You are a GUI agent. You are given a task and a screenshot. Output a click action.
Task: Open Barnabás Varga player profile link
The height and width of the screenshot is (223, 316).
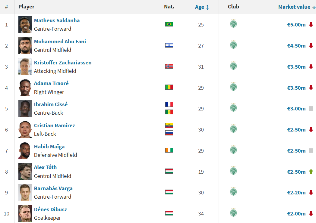(x=53, y=188)
